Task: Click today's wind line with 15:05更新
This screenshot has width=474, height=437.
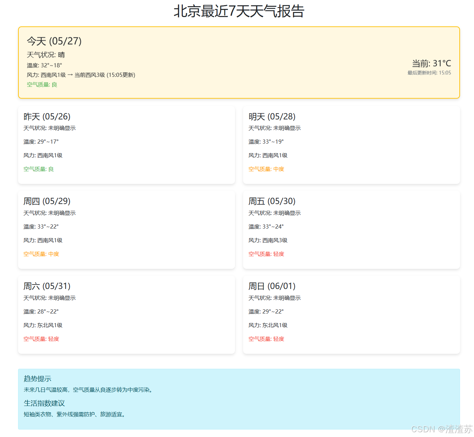Action: [81, 75]
